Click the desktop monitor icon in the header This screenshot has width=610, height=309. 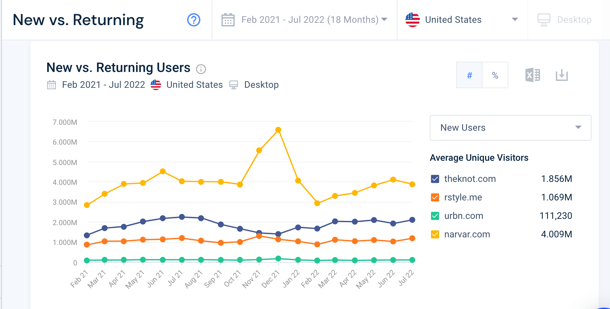[x=543, y=19]
